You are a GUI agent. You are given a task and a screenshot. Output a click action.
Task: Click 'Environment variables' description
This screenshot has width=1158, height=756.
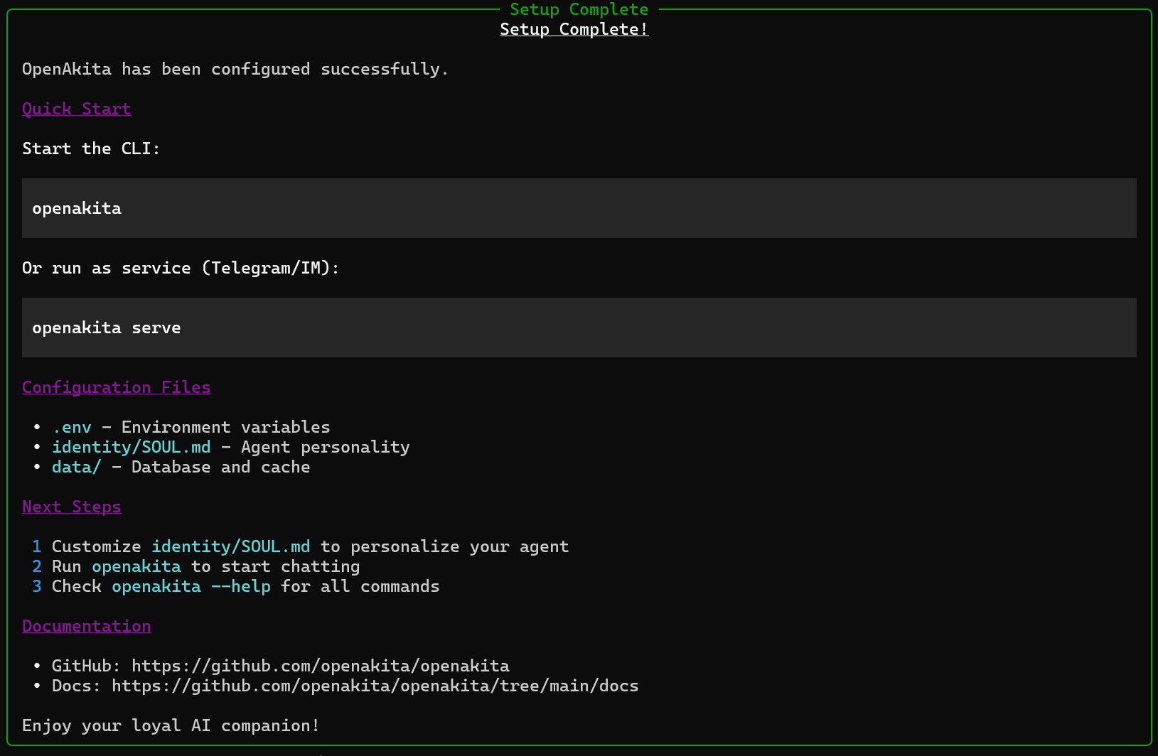pos(226,428)
